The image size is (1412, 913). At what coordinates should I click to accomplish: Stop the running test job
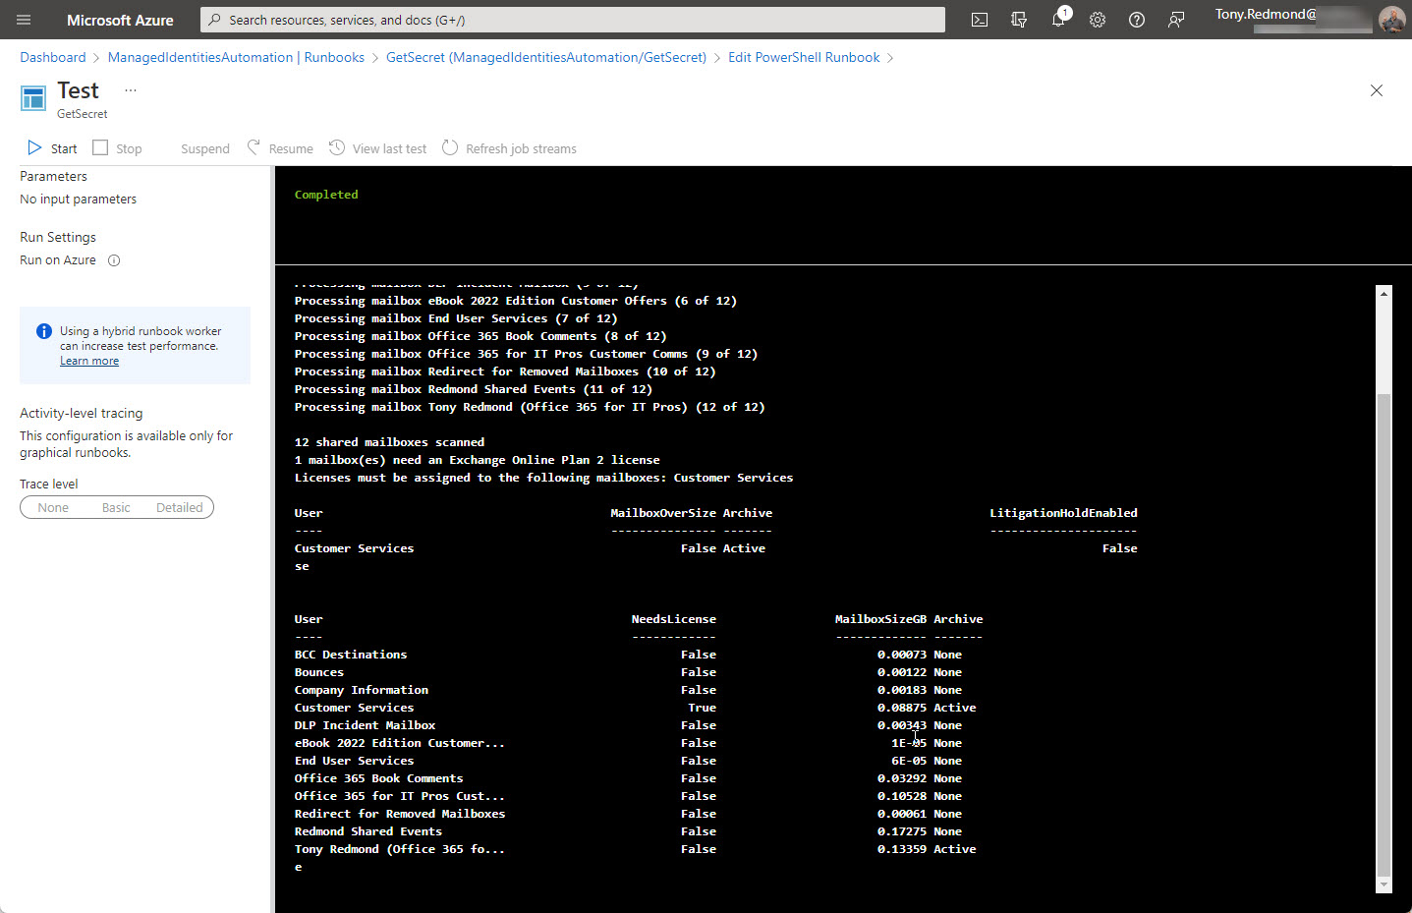tap(117, 147)
